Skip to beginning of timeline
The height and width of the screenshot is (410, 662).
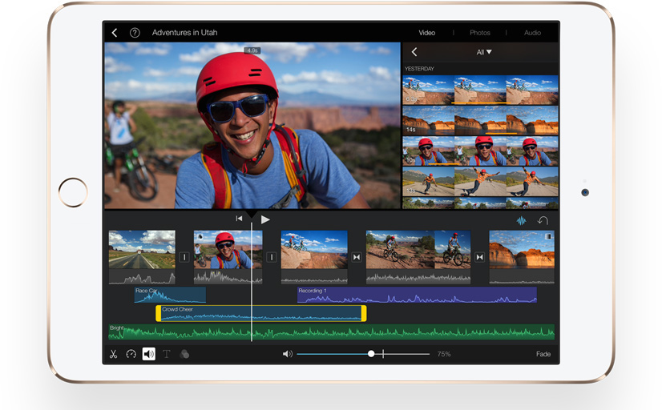click(239, 219)
